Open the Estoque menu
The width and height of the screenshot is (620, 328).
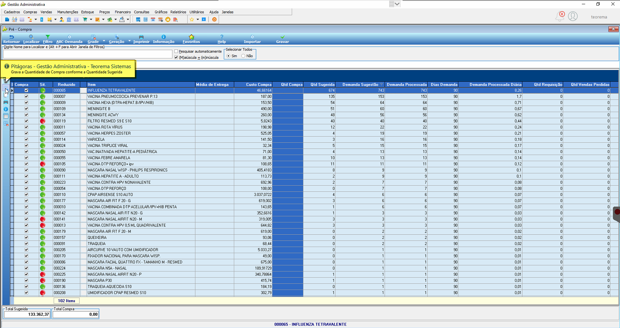pyautogui.click(x=88, y=12)
